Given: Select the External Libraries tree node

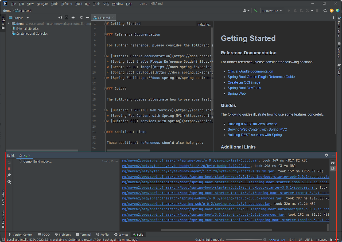Looking at the screenshot, I should tap(25, 29).
